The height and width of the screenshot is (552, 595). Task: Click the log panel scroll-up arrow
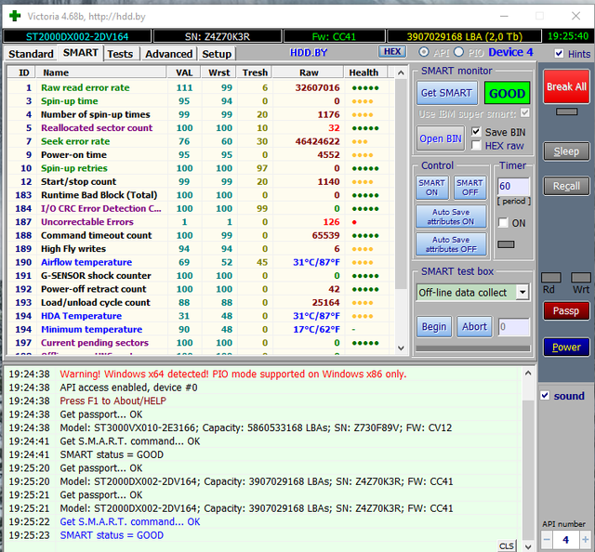pyautogui.click(x=528, y=374)
